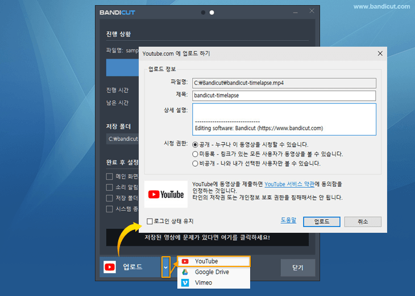Image resolution: width=415 pixels, height=296 pixels.
Task: Click the Google Drive icon in menu
Action: [x=185, y=272]
